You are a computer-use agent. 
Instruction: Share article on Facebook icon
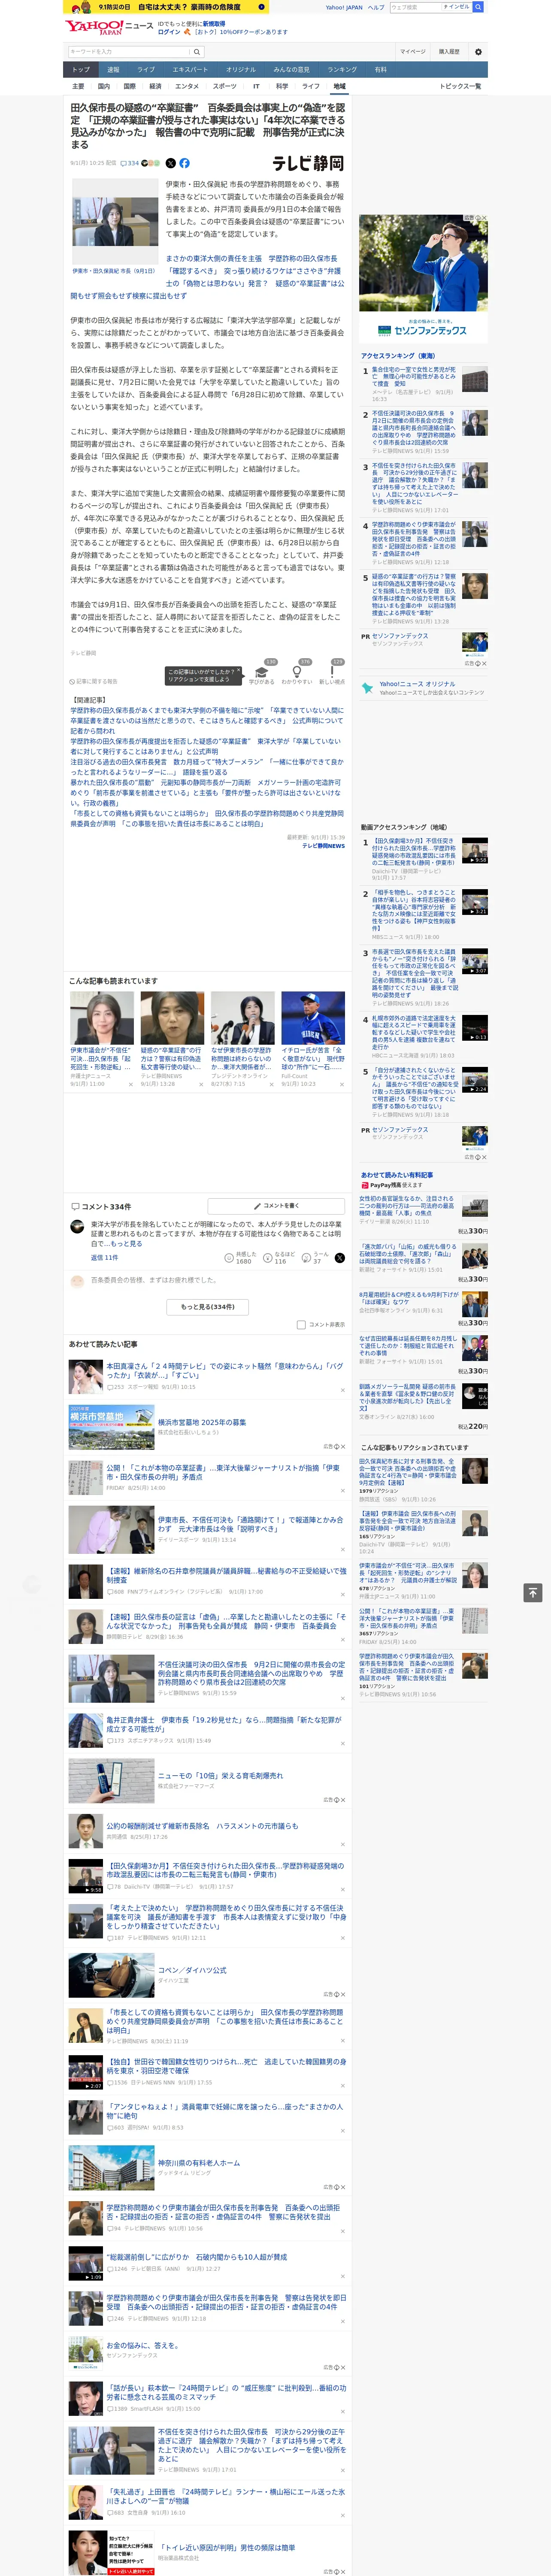pos(184,163)
